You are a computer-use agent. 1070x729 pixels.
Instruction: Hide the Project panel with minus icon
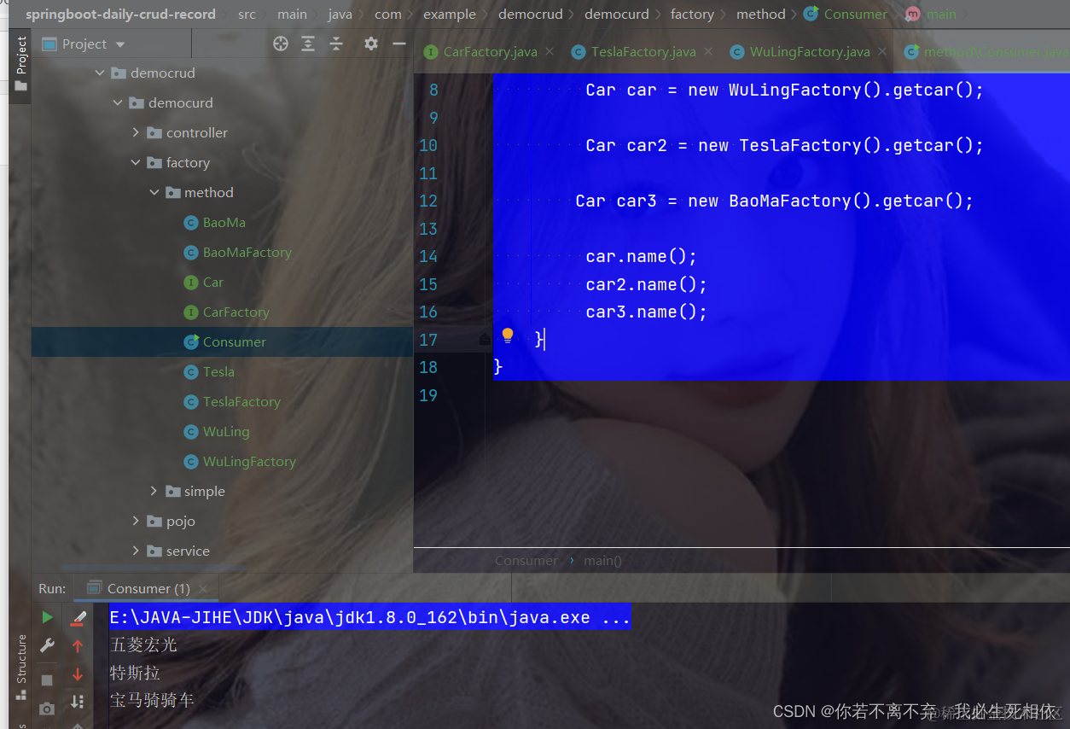[398, 44]
